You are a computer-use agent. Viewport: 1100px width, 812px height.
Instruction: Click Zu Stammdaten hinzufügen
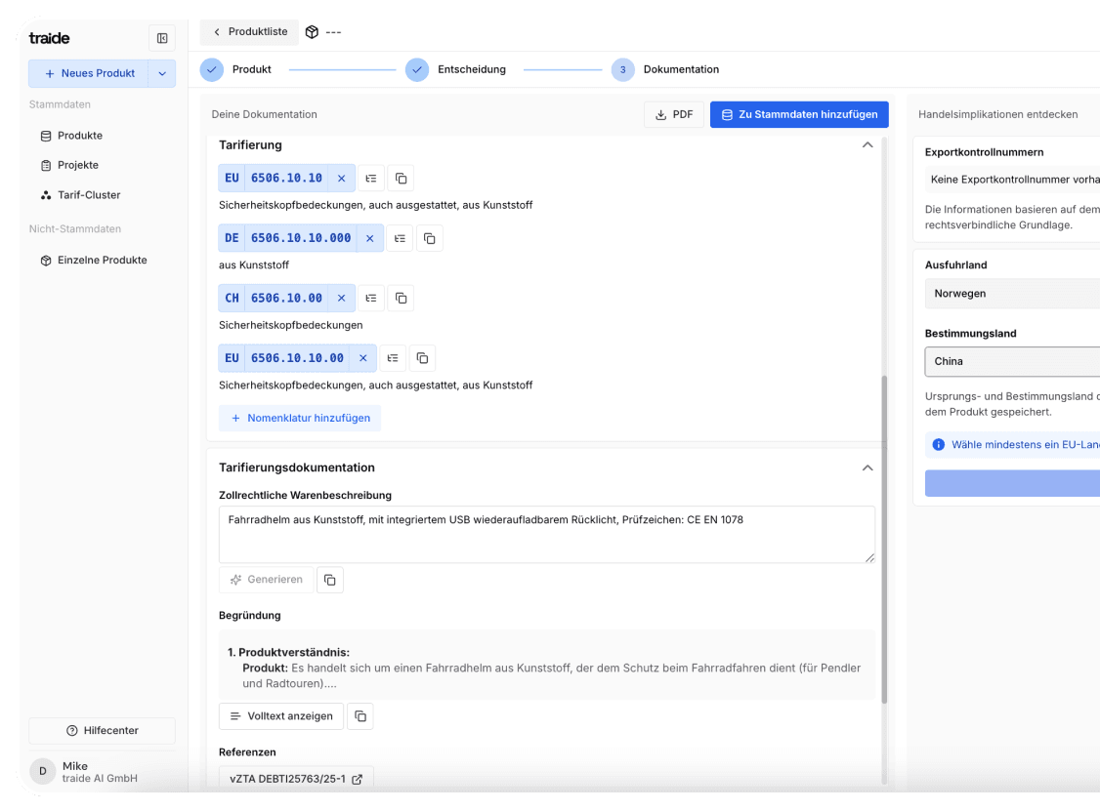click(x=799, y=114)
